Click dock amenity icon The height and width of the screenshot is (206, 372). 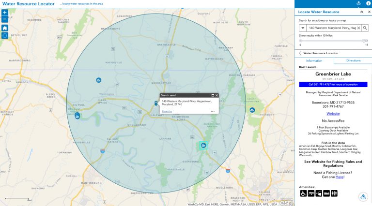(326, 193)
